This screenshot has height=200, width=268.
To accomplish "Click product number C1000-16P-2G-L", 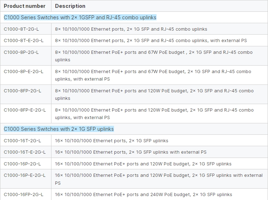I will (22, 164).
